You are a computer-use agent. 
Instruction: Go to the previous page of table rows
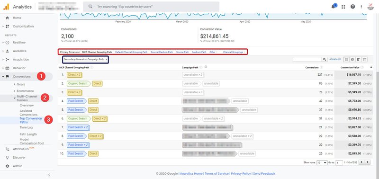361,162
